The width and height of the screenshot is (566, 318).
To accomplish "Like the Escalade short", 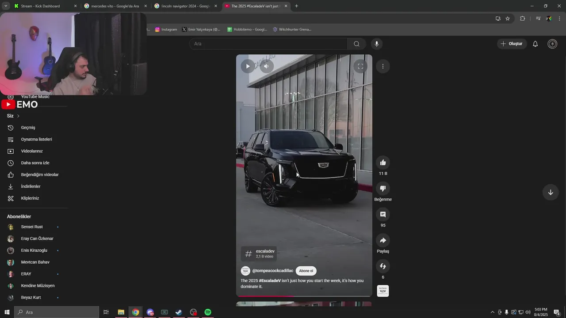I will [x=383, y=163].
